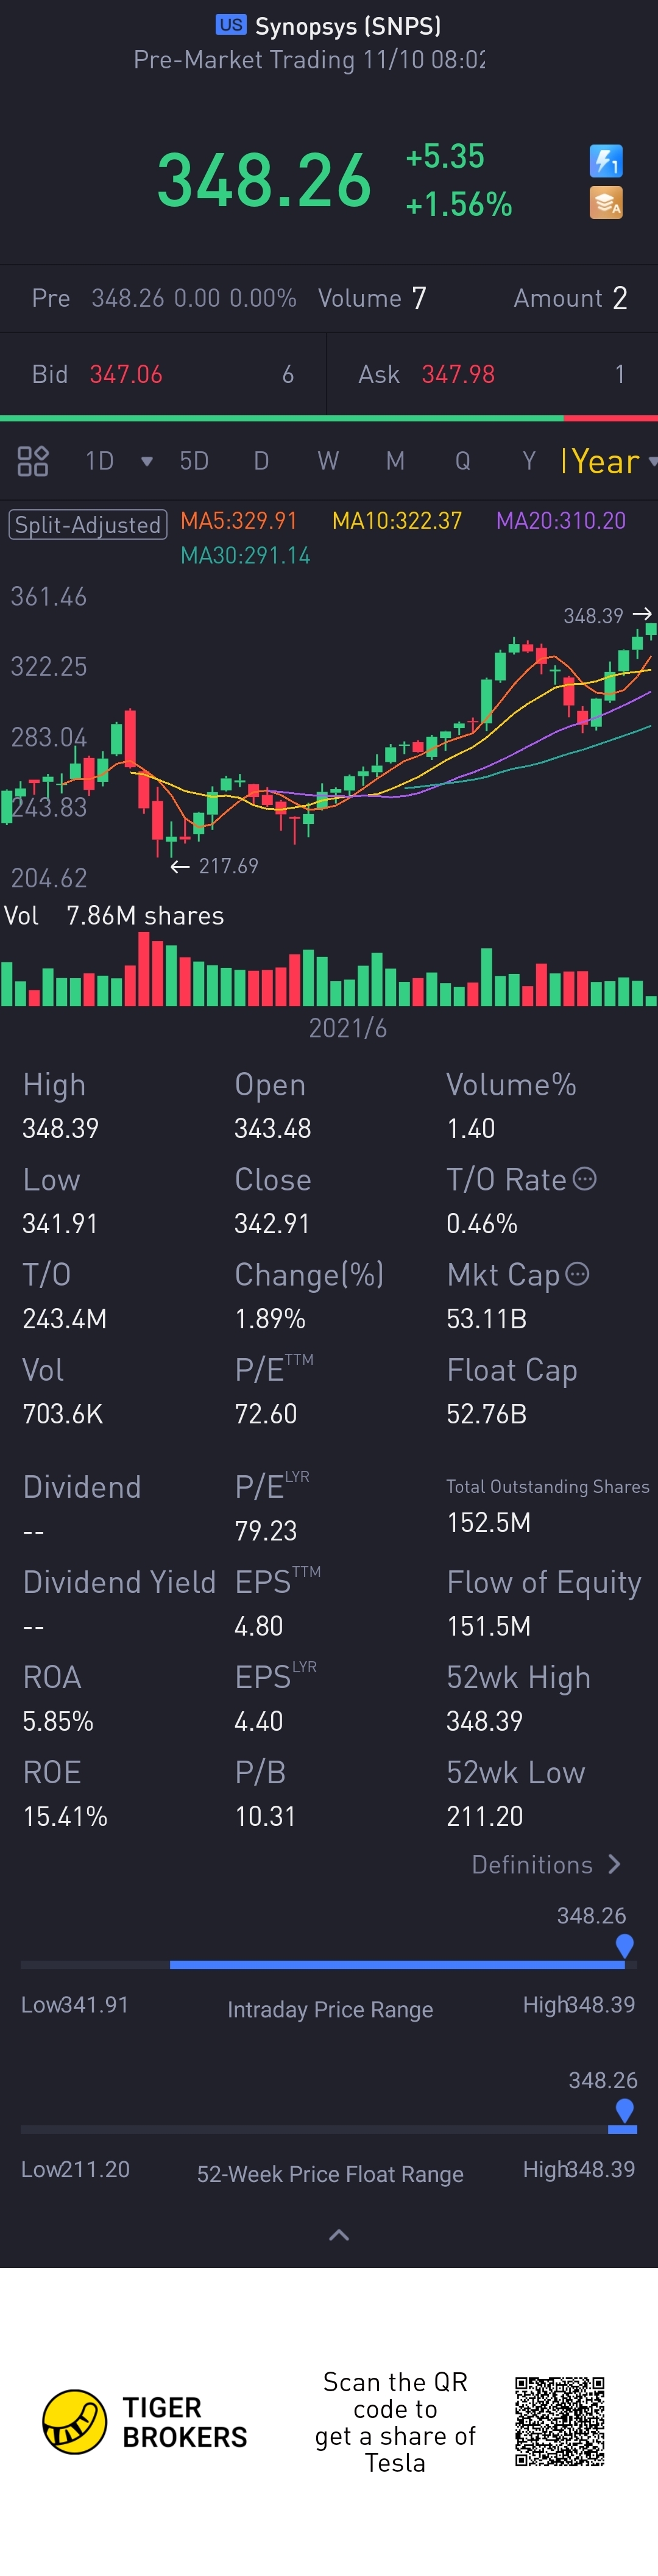Tap the 52-Week Price Float Range marker
Viewport: 658px width, 2576px height.
pos(624,2111)
